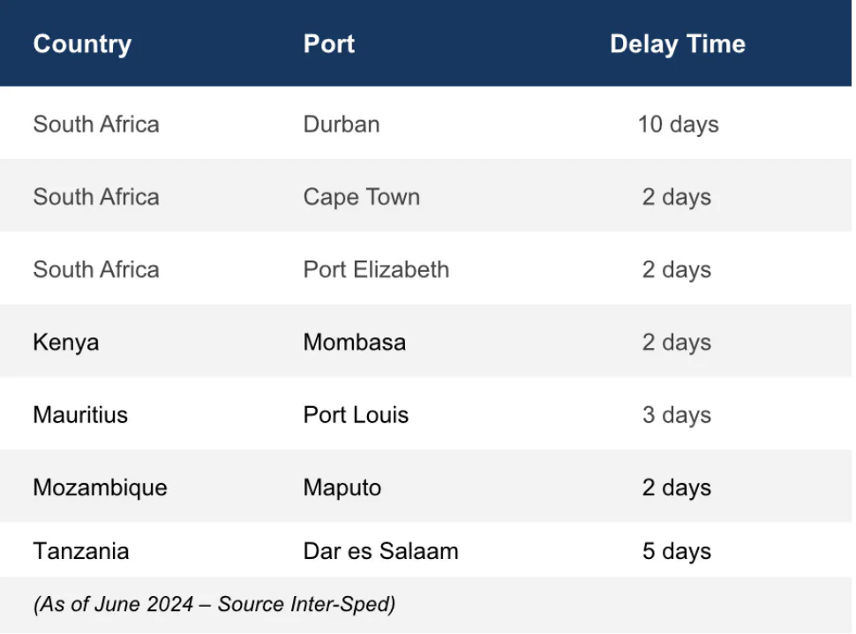This screenshot has height=634, width=856.
Task: Select the Mozambique country cell
Action: click(x=100, y=487)
